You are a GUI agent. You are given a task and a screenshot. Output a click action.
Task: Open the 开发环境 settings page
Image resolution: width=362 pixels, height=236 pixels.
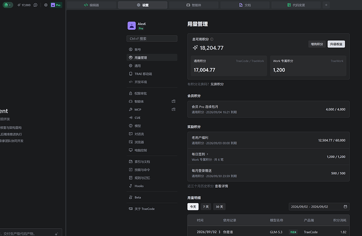coord(152,82)
